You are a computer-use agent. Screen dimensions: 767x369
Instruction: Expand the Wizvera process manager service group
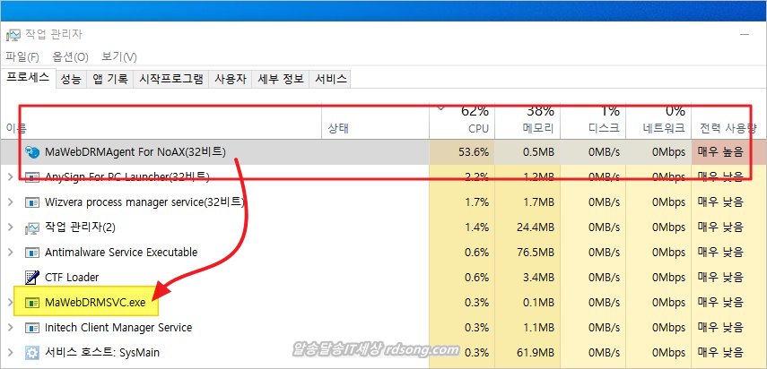[x=11, y=202]
